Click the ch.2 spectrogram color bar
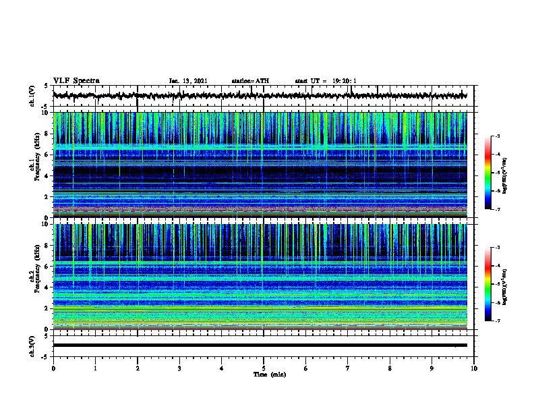This screenshot has width=534, height=413. tap(487, 284)
